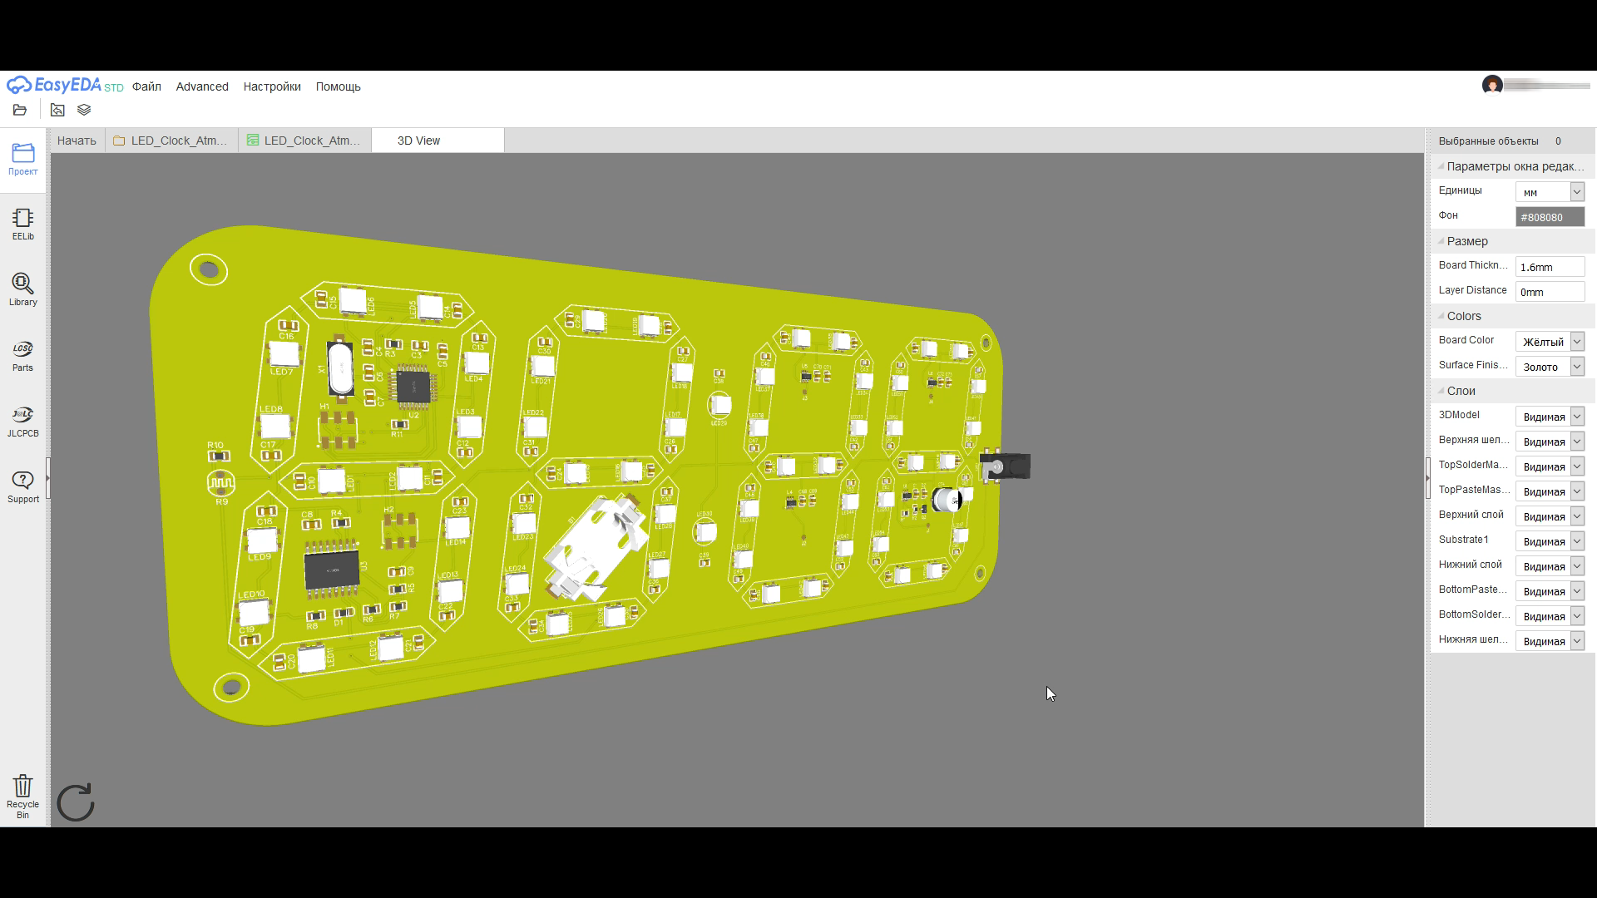Click the refresh 3D view icon
The width and height of the screenshot is (1597, 898).
(76, 802)
